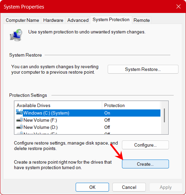
Task: Select New Volume (F:) in drives list
Action: [x=87, y=120]
